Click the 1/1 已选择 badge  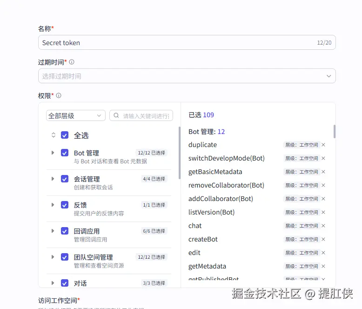tap(154, 205)
